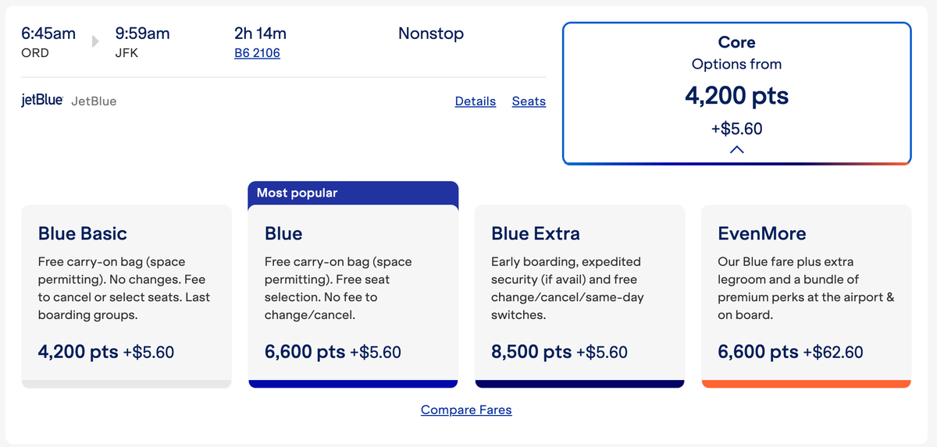
Task: Open flight number B6 2106 link
Action: click(x=257, y=53)
